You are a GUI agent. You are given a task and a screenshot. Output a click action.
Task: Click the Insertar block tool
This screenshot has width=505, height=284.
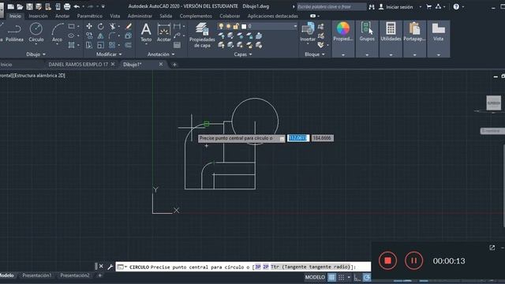pyautogui.click(x=308, y=32)
